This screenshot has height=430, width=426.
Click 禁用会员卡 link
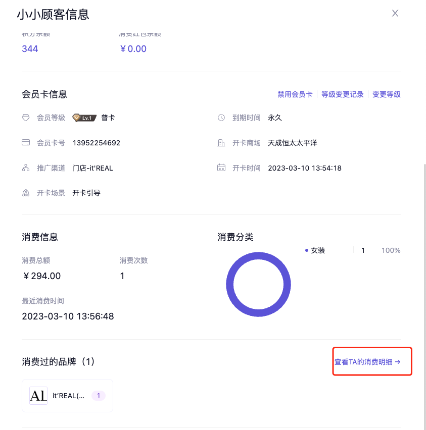(295, 94)
